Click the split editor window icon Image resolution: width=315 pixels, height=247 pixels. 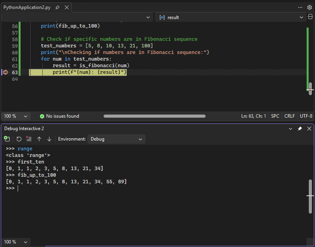click(310, 17)
